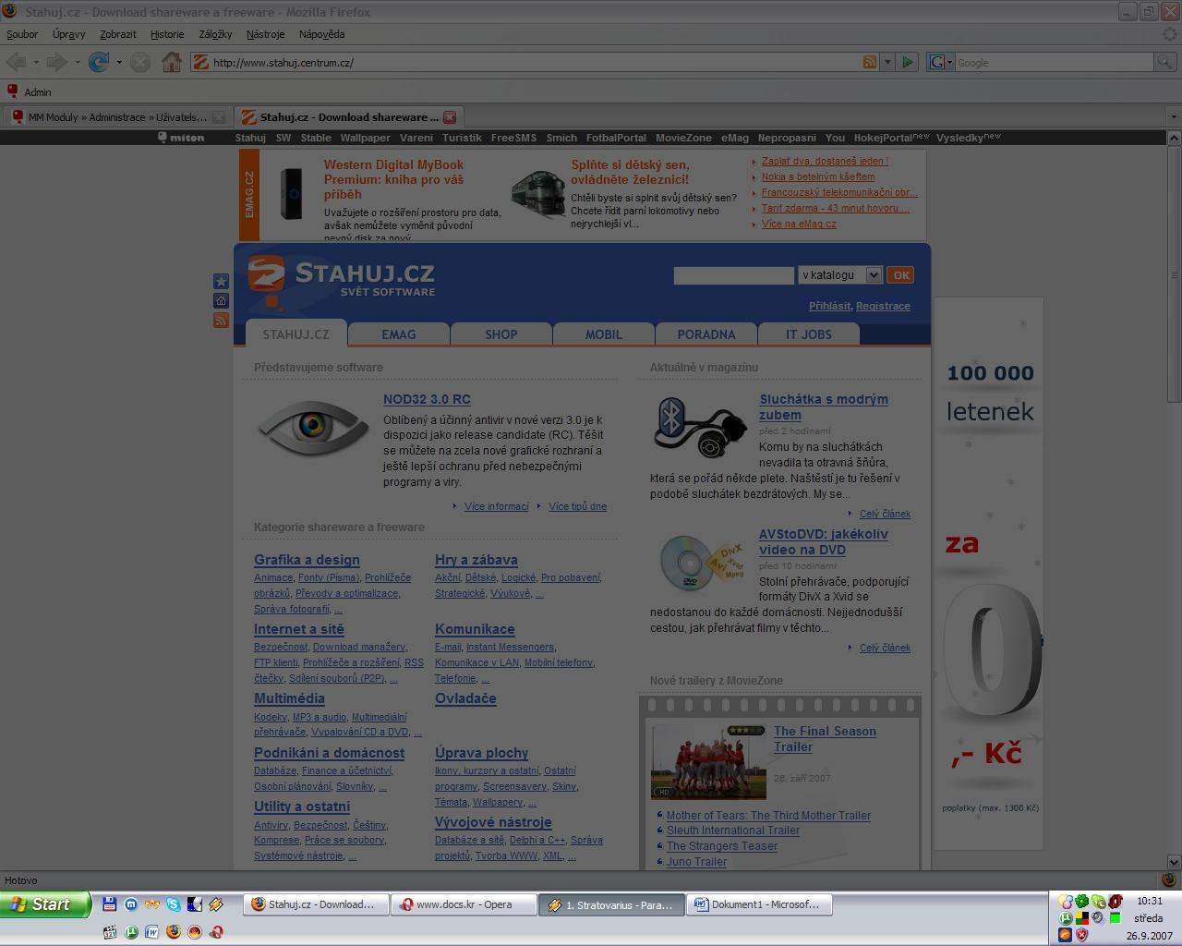
Task: Launch Word from the quick launch bar
Action: (x=151, y=932)
